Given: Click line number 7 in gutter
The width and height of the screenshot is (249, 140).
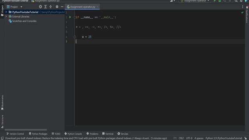Looking at the screenshot, I should click(x=67, y=42).
